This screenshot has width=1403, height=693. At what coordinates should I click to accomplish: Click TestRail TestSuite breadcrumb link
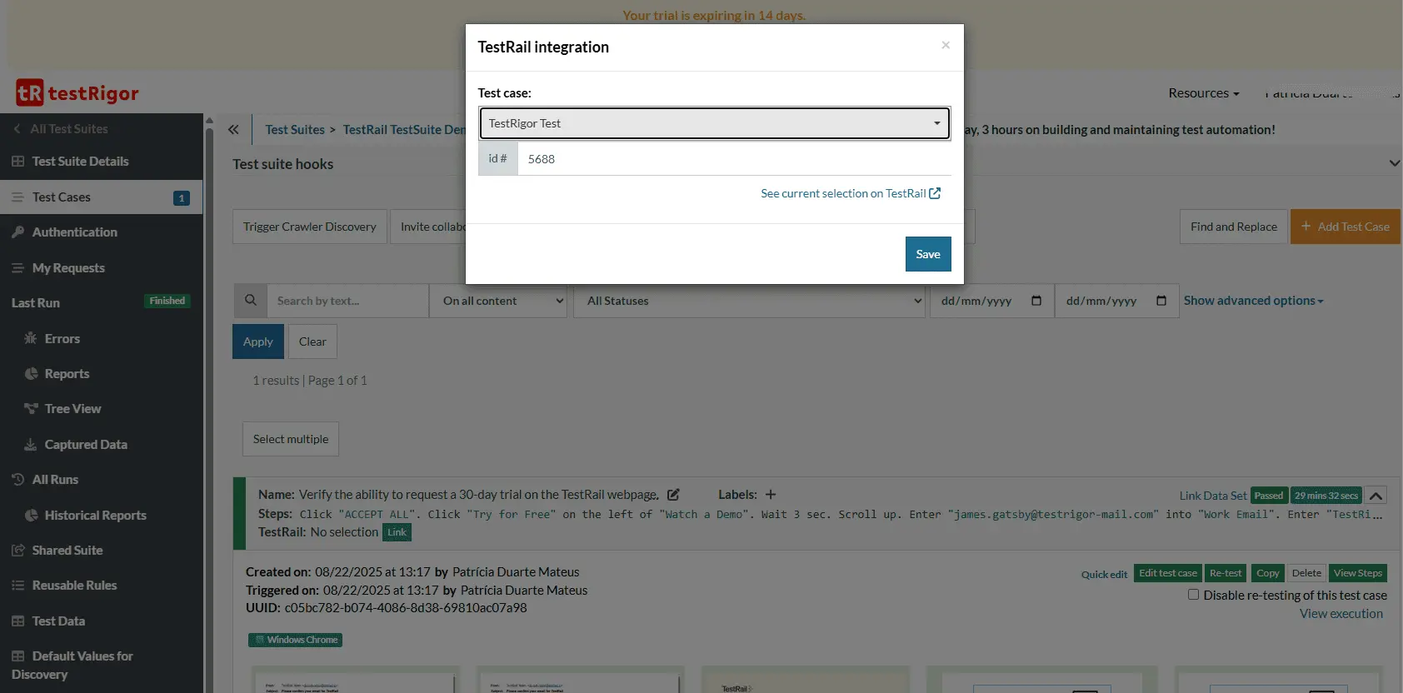[x=404, y=130]
